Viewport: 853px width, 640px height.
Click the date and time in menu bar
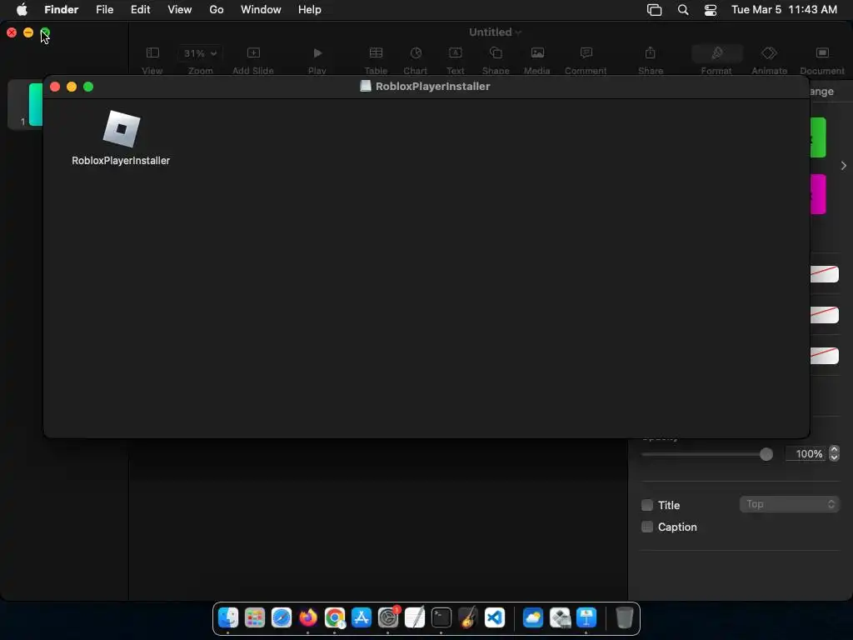[x=784, y=10]
